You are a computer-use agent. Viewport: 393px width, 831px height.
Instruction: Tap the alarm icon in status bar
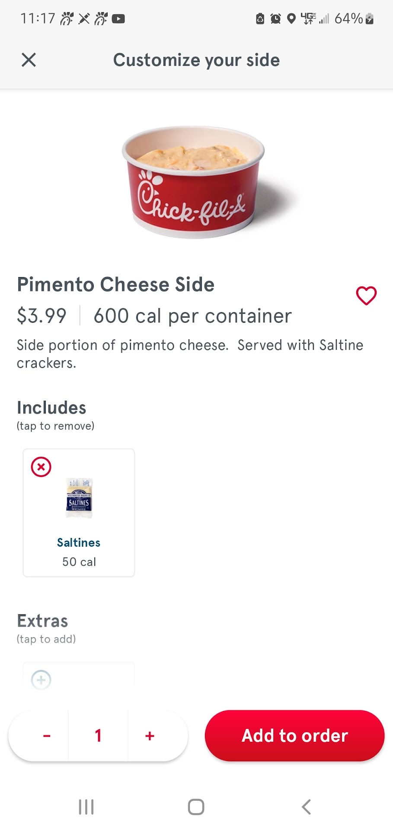(x=275, y=19)
